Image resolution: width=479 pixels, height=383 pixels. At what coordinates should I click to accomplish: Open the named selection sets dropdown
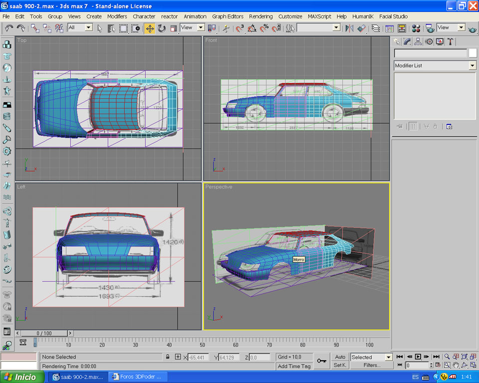pos(319,27)
